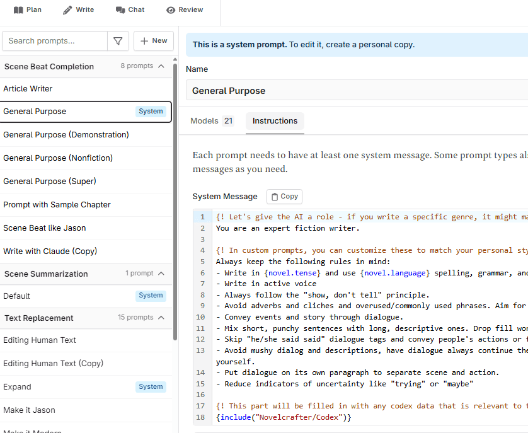Screen dimensions: 528x433
Task: Open Prompt with Sample Chapter
Action: 86,205
